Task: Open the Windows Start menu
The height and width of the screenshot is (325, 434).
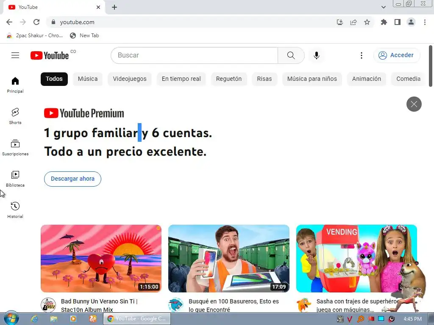Action: click(x=11, y=319)
